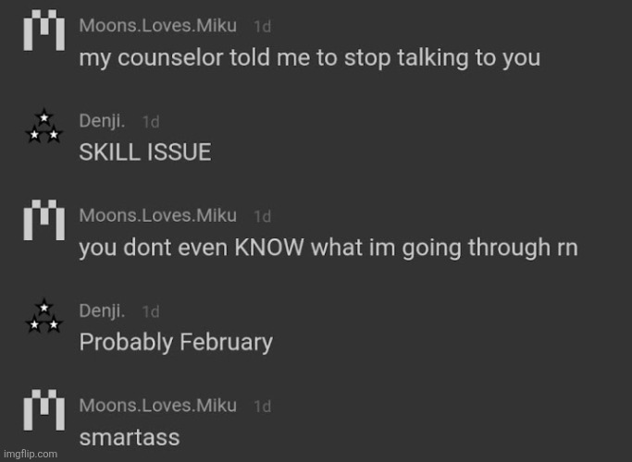
Task: Click the imgflip.com watermark
Action: (x=30, y=455)
